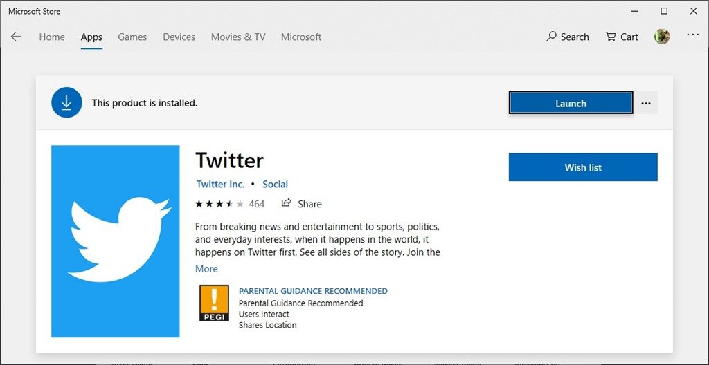Click the Twitter app title
The height and width of the screenshot is (365, 709).
229,160
